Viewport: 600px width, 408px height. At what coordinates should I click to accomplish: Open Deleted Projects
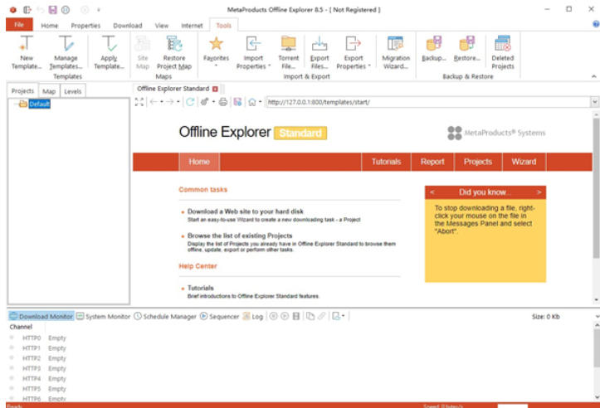(502, 52)
